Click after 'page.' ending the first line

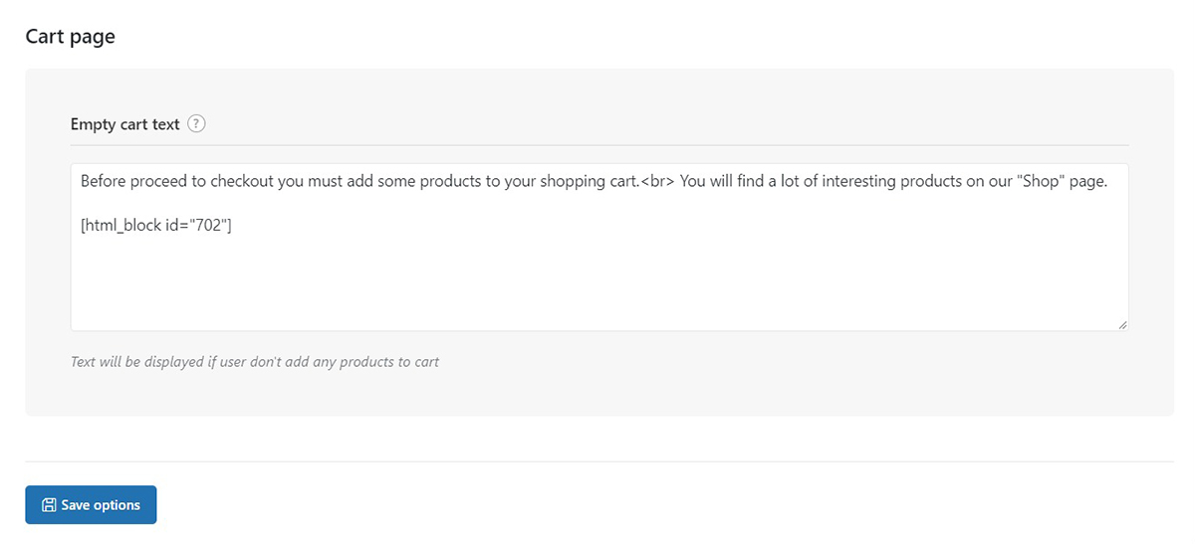click(x=1112, y=182)
